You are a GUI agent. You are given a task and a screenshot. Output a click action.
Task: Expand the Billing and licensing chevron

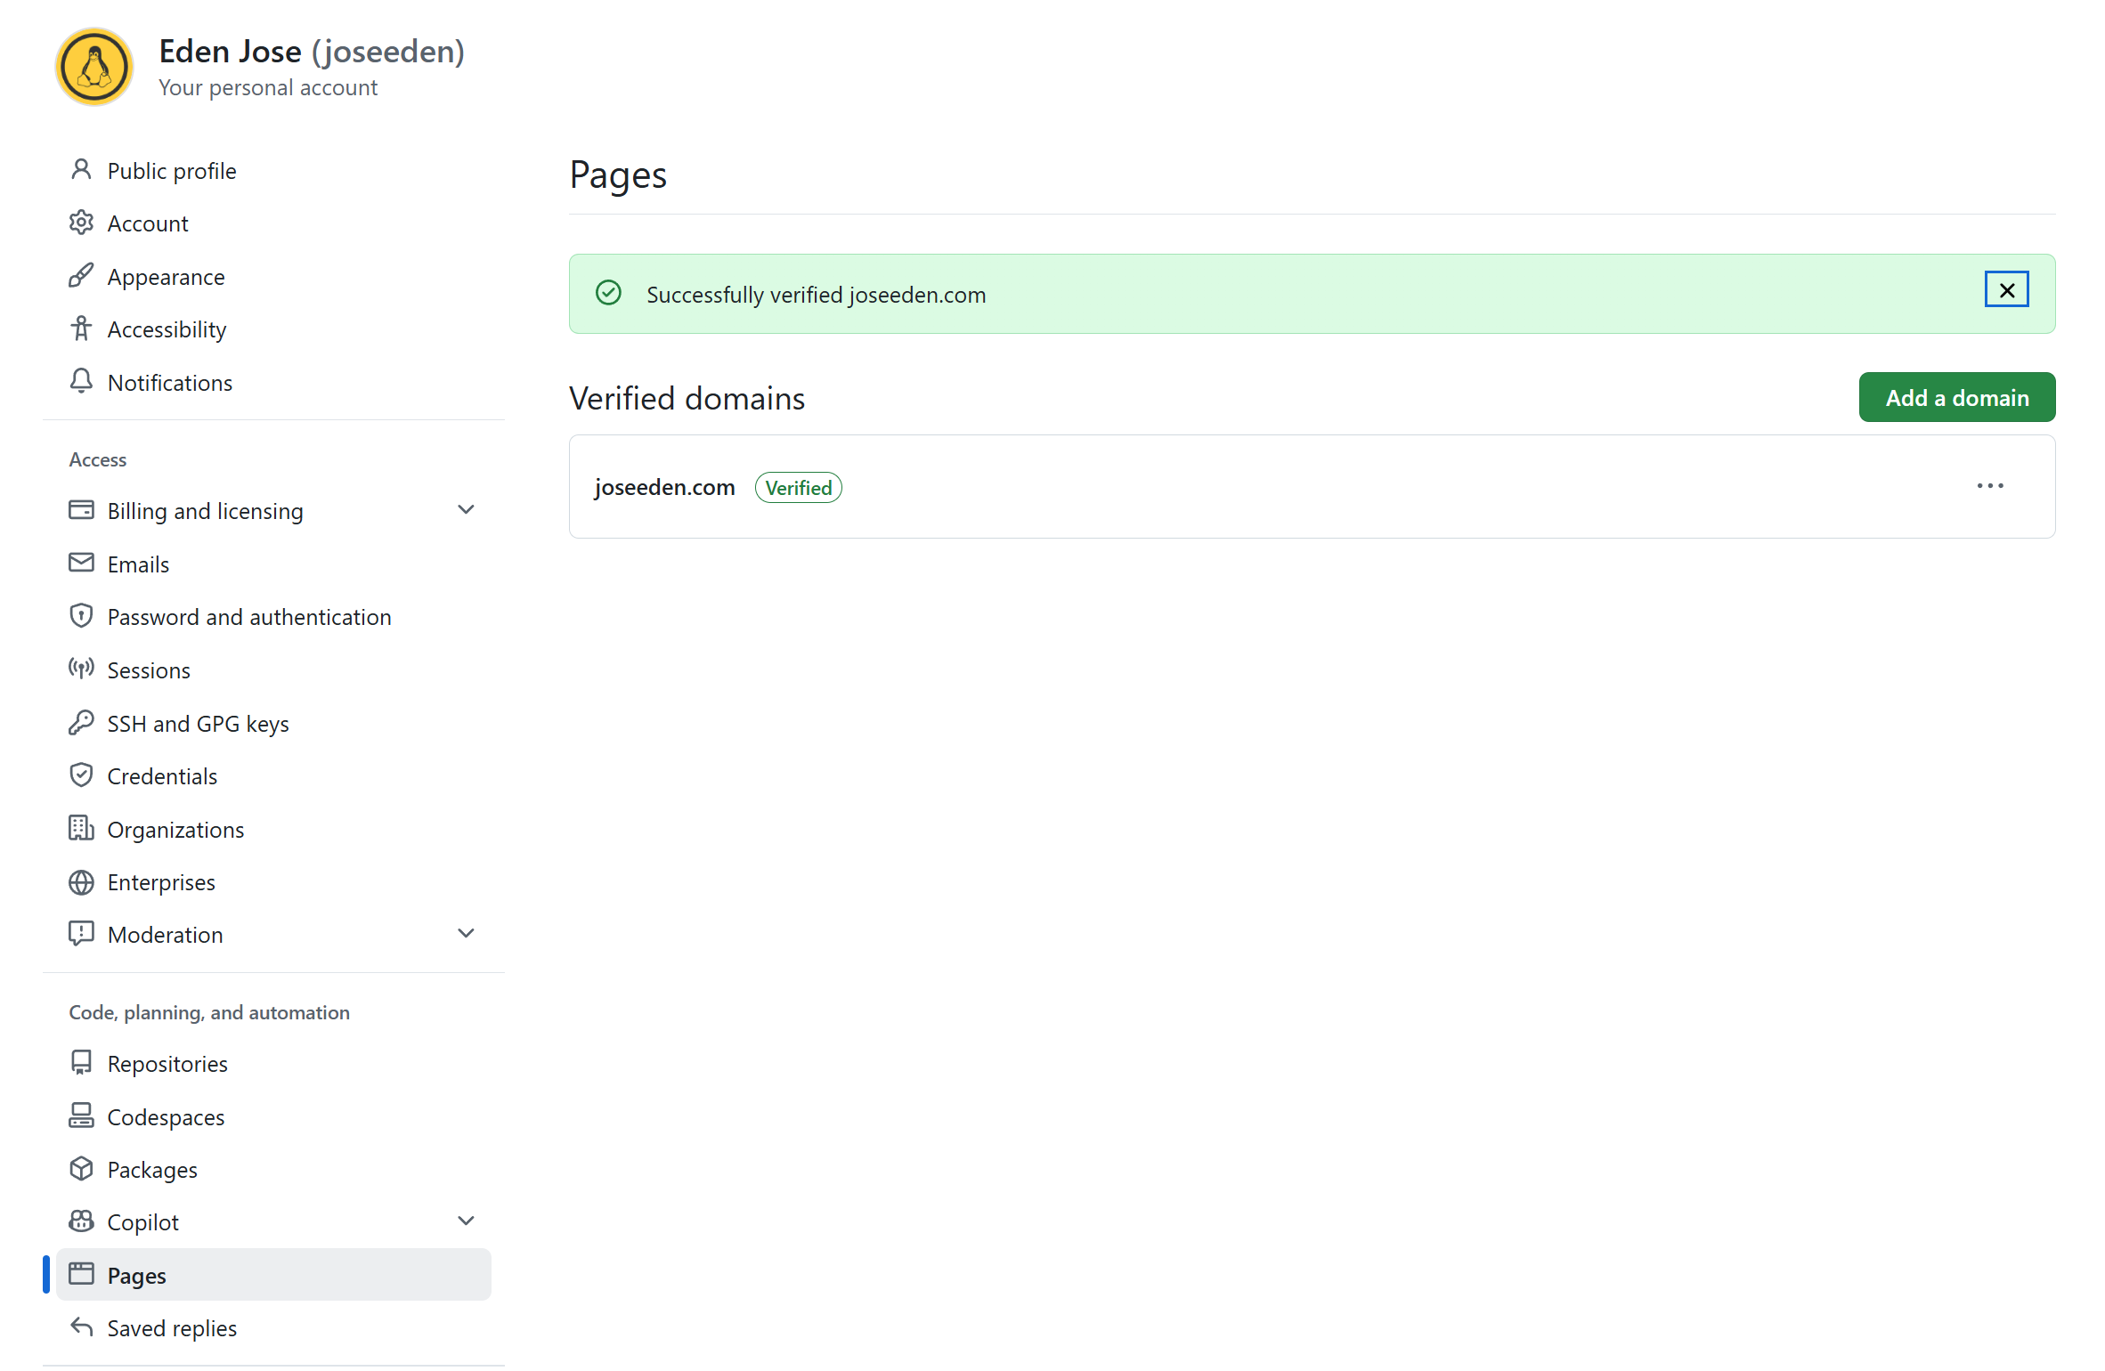[x=466, y=510]
